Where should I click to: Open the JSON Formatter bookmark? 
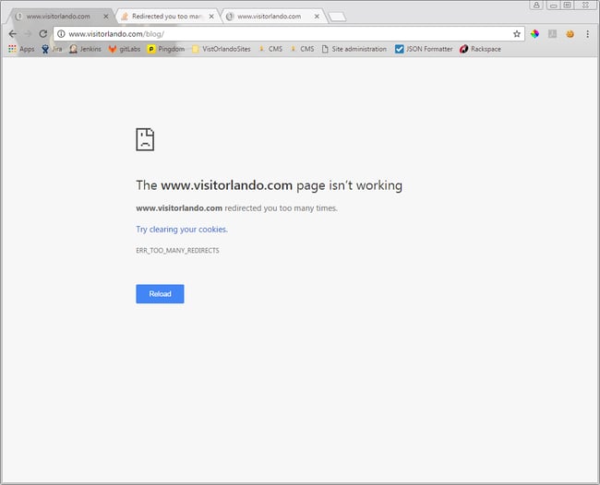[x=424, y=49]
